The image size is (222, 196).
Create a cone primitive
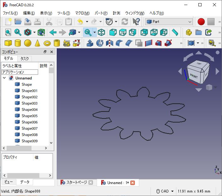pos(37,43)
